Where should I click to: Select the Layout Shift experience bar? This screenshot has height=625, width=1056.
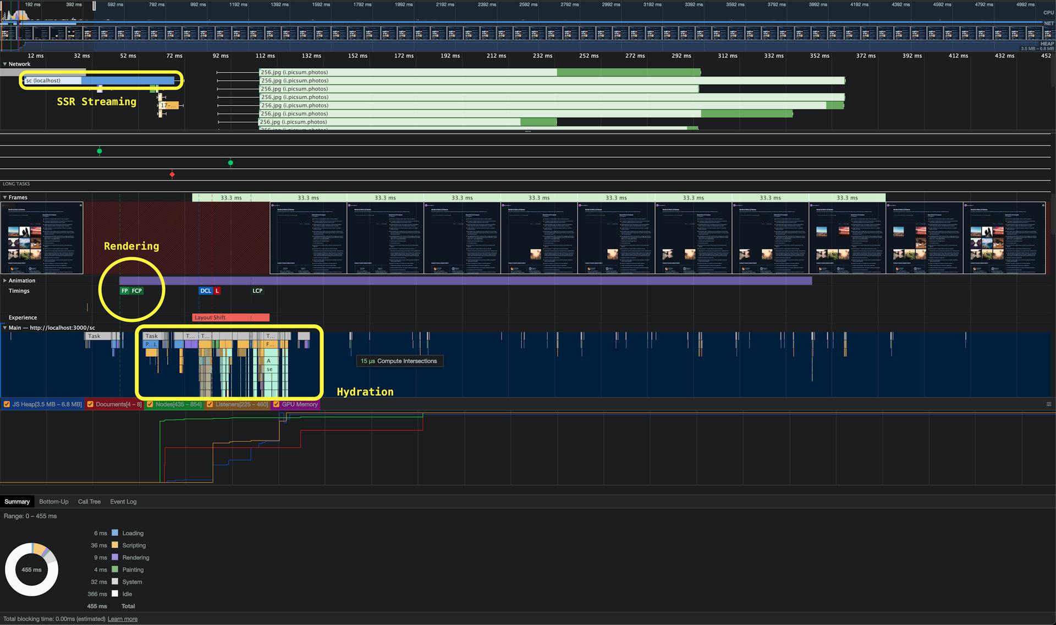coord(230,318)
